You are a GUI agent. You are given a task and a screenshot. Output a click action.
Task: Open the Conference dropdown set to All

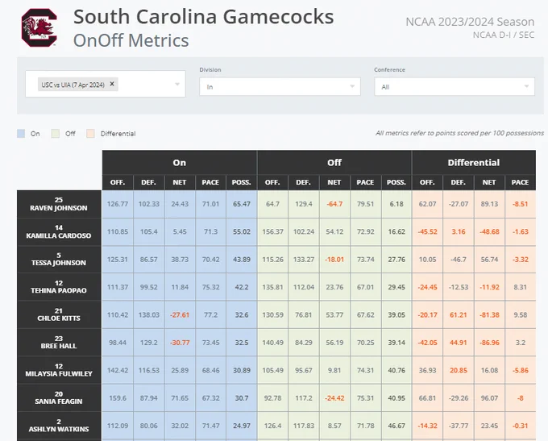(x=455, y=87)
